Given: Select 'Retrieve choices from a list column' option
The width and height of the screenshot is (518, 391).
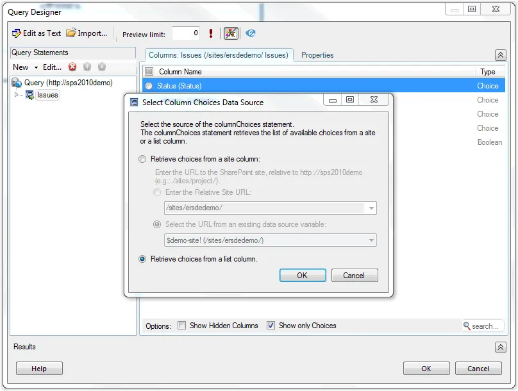Looking at the screenshot, I should (x=143, y=259).
